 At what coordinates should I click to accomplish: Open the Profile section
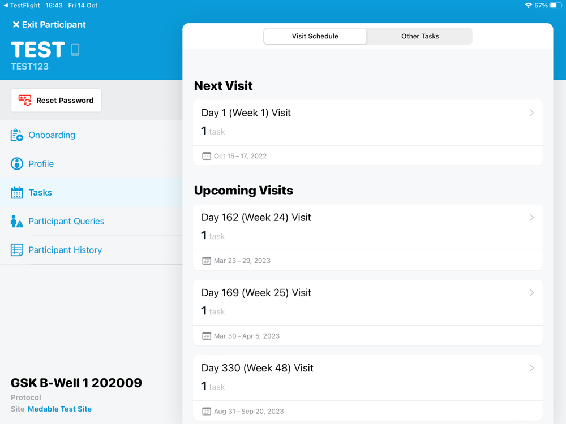pyautogui.click(x=91, y=164)
